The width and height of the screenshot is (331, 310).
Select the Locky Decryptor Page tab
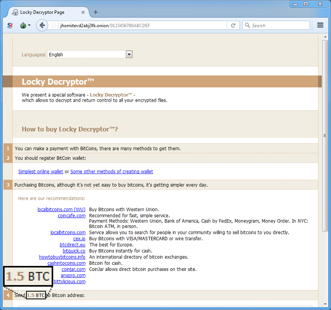[48, 12]
